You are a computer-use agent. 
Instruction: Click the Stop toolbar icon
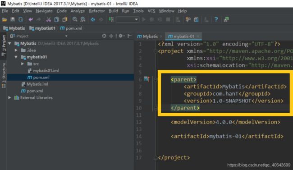[168, 19]
